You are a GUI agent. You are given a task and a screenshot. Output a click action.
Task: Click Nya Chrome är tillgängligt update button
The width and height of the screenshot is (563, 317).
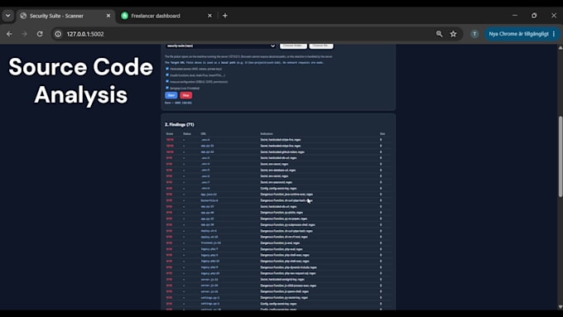pos(518,34)
